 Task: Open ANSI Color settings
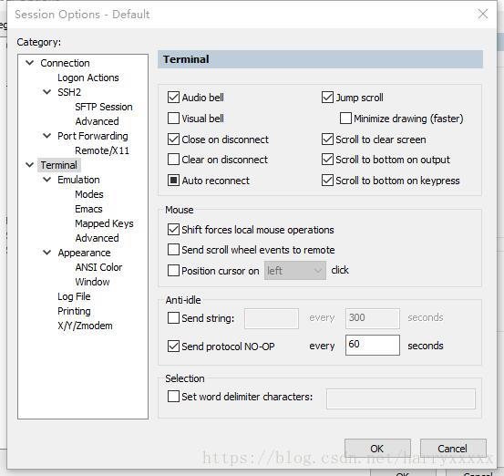[x=98, y=267]
